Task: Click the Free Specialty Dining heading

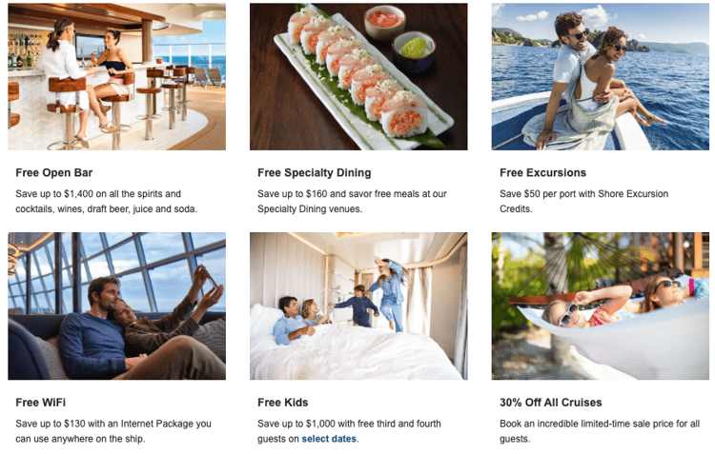Action: click(315, 173)
